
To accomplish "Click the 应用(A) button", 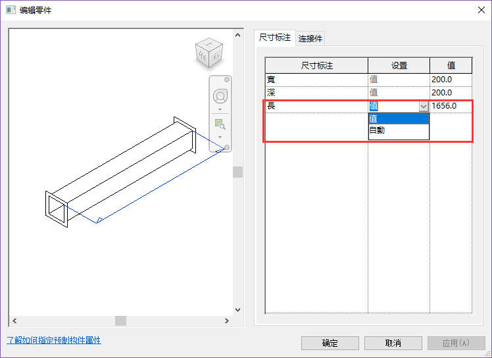I will click(456, 343).
